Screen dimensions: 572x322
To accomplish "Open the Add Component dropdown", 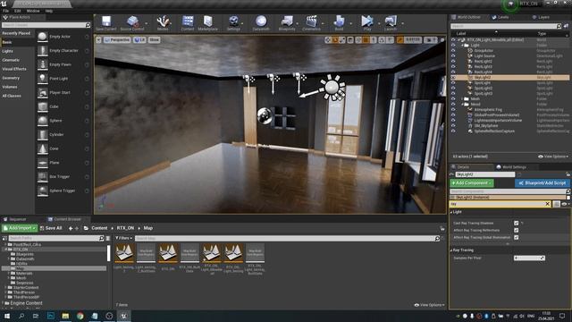I will point(472,182).
